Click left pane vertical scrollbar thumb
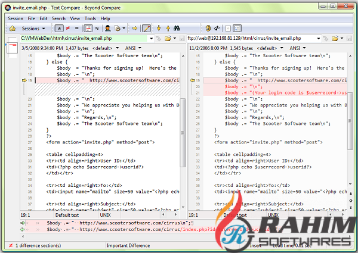The width and height of the screenshot is (358, 253). [x=183, y=133]
